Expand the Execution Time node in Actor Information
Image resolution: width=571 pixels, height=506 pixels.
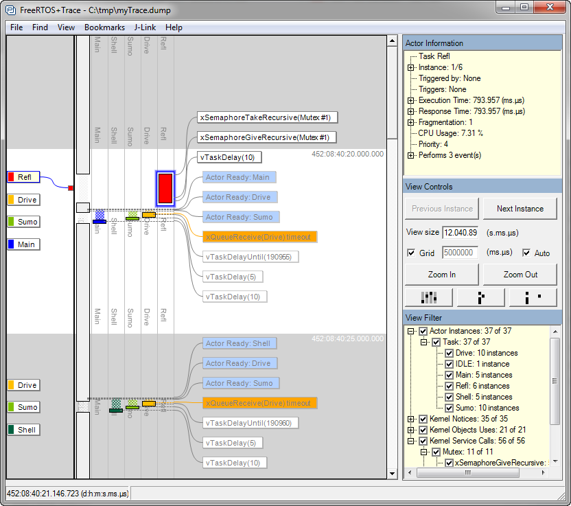(411, 100)
